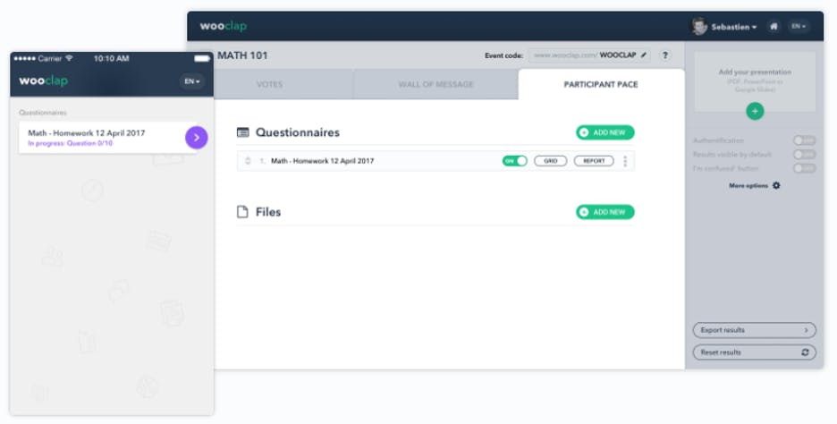Click the wooclap logo in desktop header
This screenshot has height=424, width=837.
point(224,26)
